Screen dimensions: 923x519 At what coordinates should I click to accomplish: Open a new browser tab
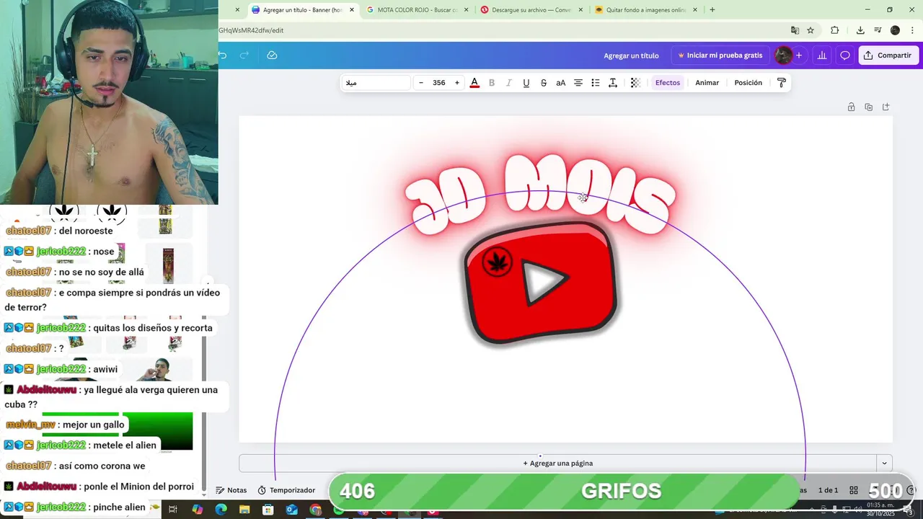(x=712, y=10)
